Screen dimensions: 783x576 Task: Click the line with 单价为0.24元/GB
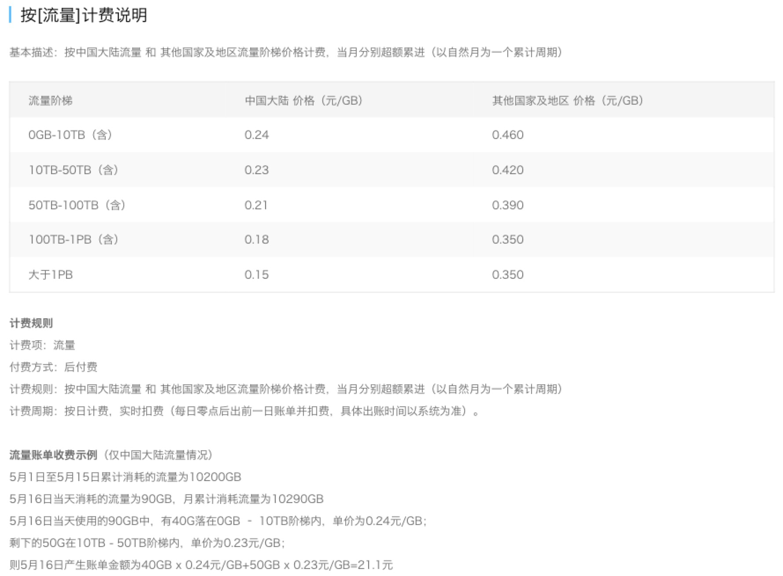click(x=218, y=521)
